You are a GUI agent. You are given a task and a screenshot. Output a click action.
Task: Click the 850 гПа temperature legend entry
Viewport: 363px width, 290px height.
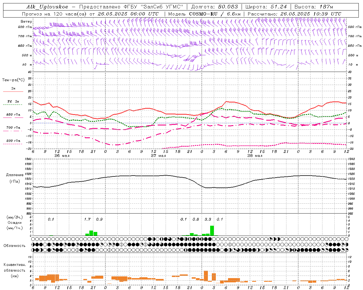click(13, 115)
